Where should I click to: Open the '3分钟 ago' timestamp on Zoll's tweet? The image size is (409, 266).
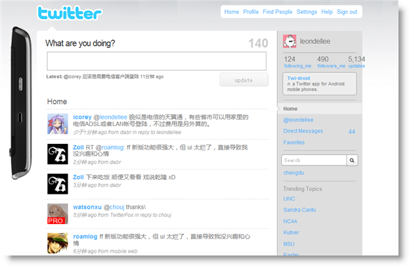[85, 185]
